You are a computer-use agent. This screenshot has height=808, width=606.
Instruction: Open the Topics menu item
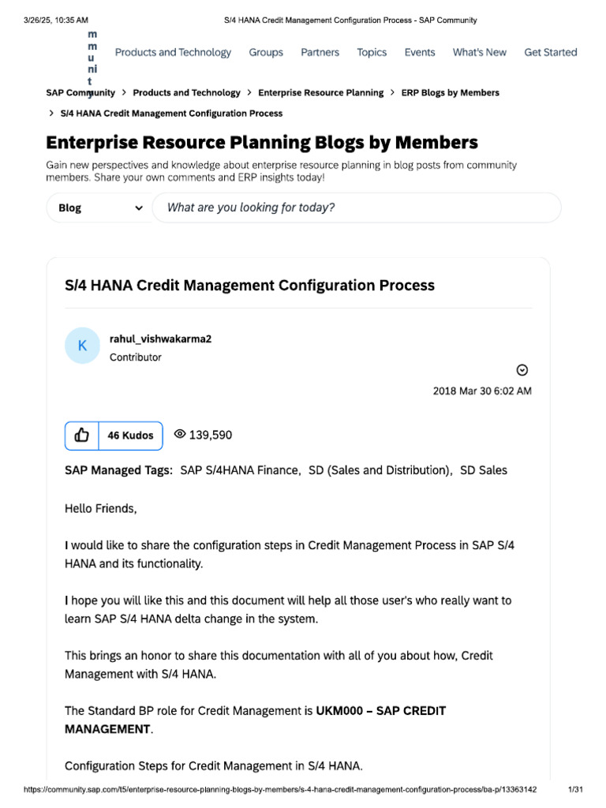point(372,53)
